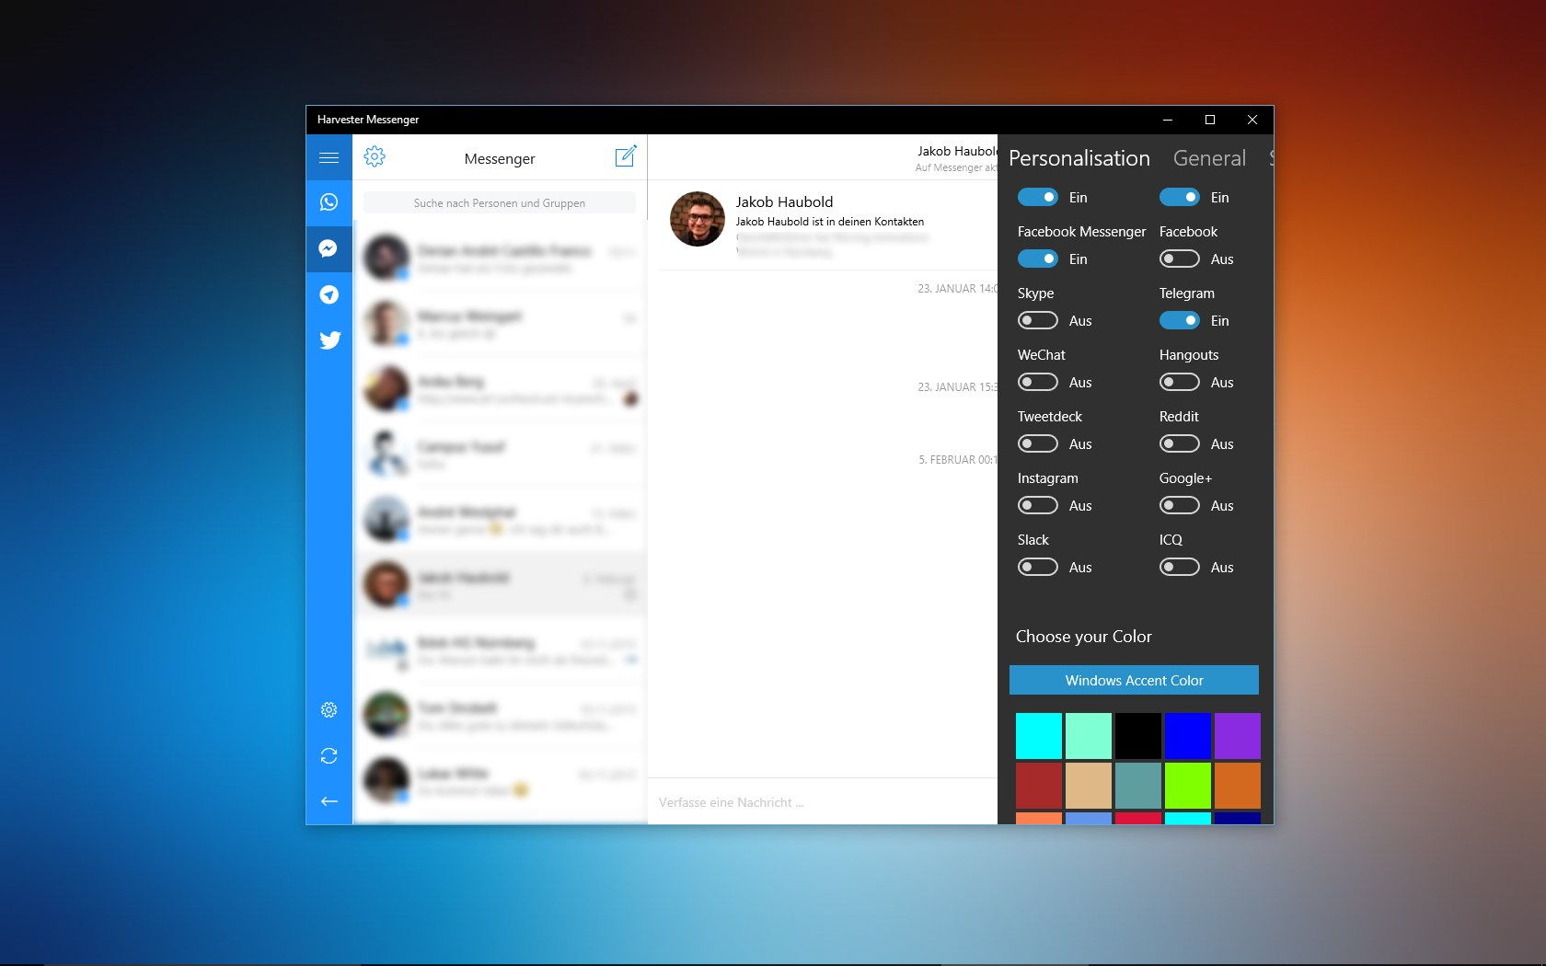
Task: Click the 'Messenger' title text
Action: pyautogui.click(x=500, y=158)
